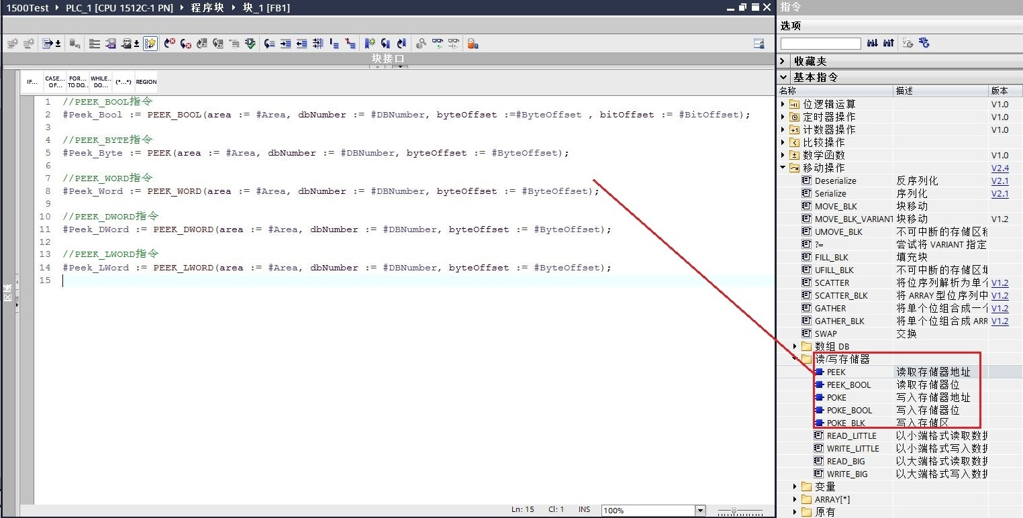Expand the 定时器操作 folder
The width and height of the screenshot is (1023, 518).
(x=783, y=117)
